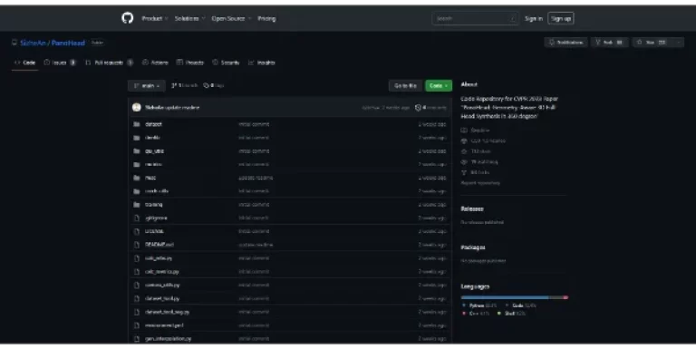Click the README.md file icon
The width and height of the screenshot is (696, 349).
[x=137, y=245]
